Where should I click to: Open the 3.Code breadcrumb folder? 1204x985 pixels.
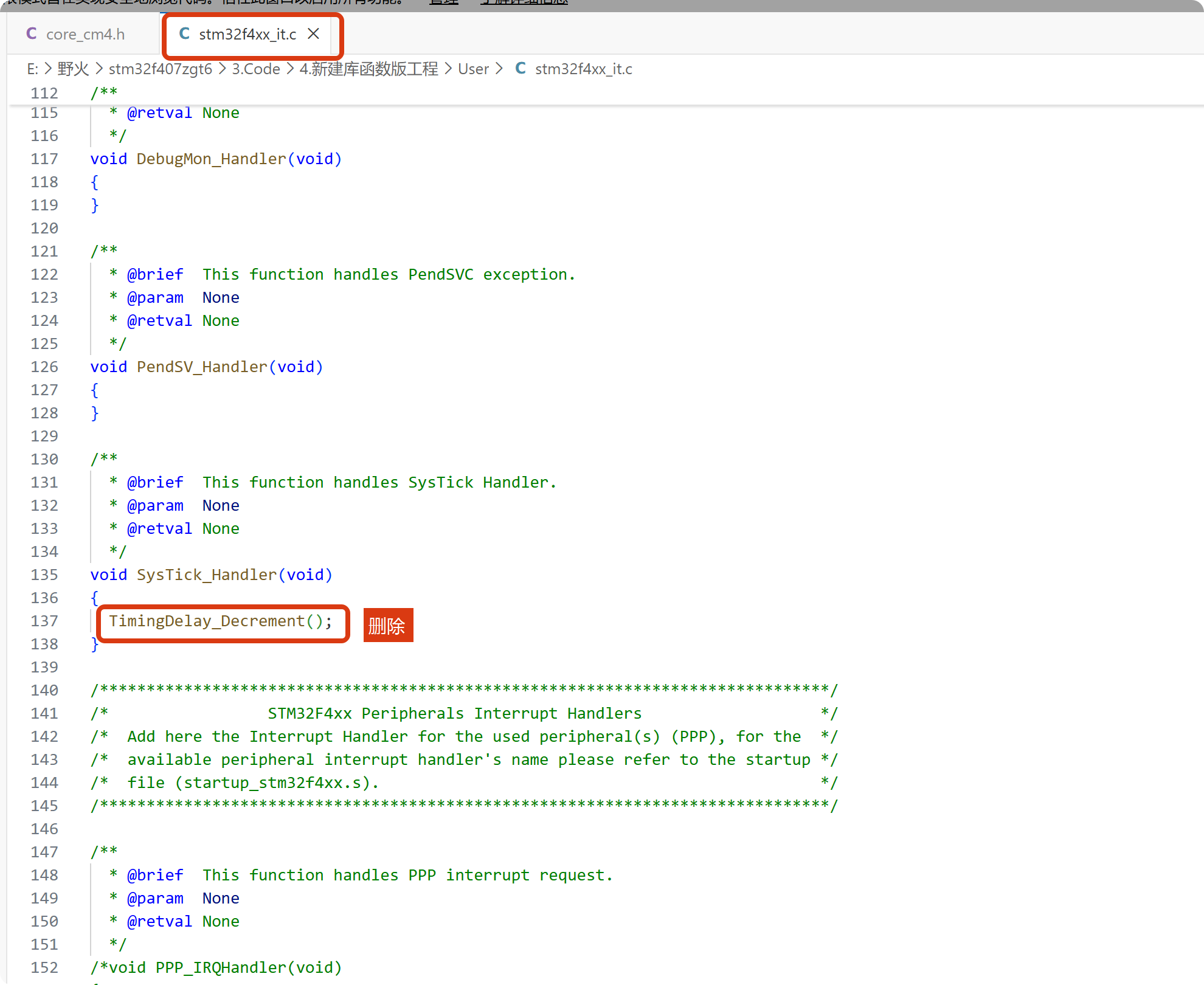coord(255,69)
